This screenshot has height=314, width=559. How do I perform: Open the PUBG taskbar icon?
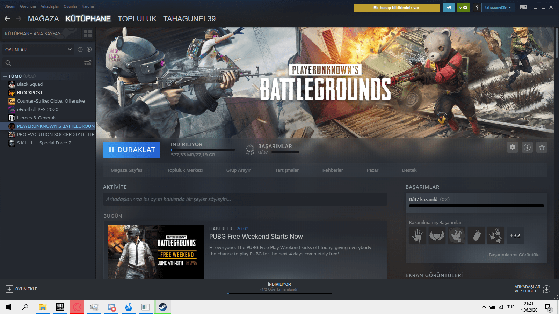(60, 307)
